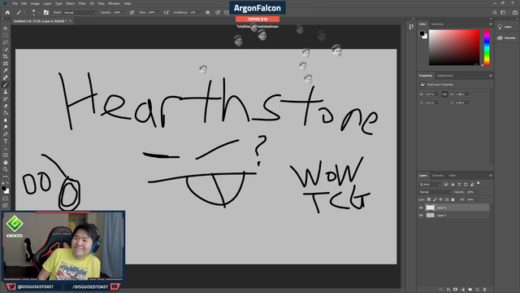
Task: Open the layer Opacity dropdown arrow
Action: [478, 192]
